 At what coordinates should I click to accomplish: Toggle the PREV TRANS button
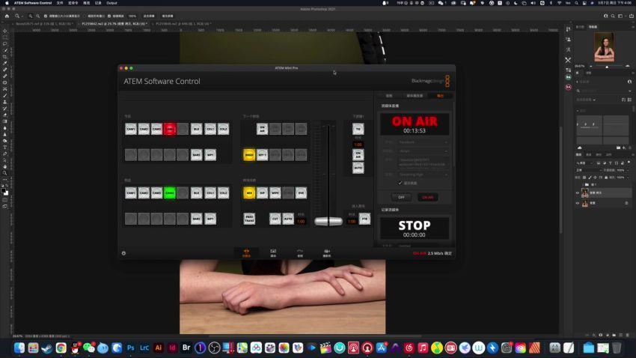tap(249, 219)
